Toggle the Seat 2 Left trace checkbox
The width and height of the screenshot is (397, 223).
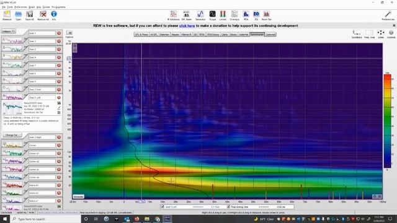point(163,207)
